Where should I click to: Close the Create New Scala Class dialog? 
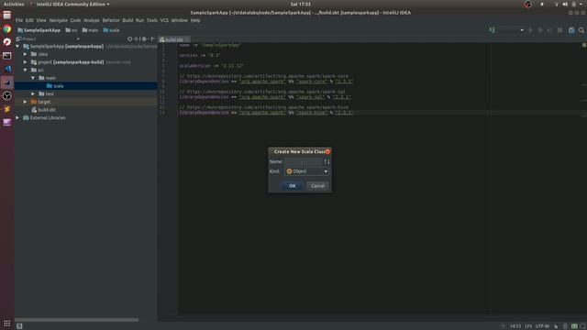point(327,151)
